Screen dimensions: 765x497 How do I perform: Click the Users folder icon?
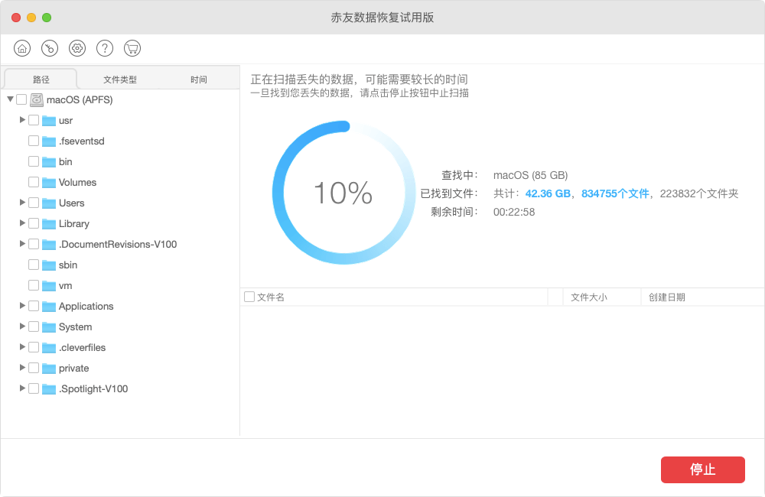[x=49, y=203]
